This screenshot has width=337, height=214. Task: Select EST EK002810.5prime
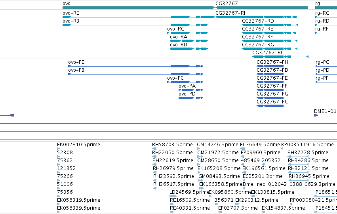[59, 149]
